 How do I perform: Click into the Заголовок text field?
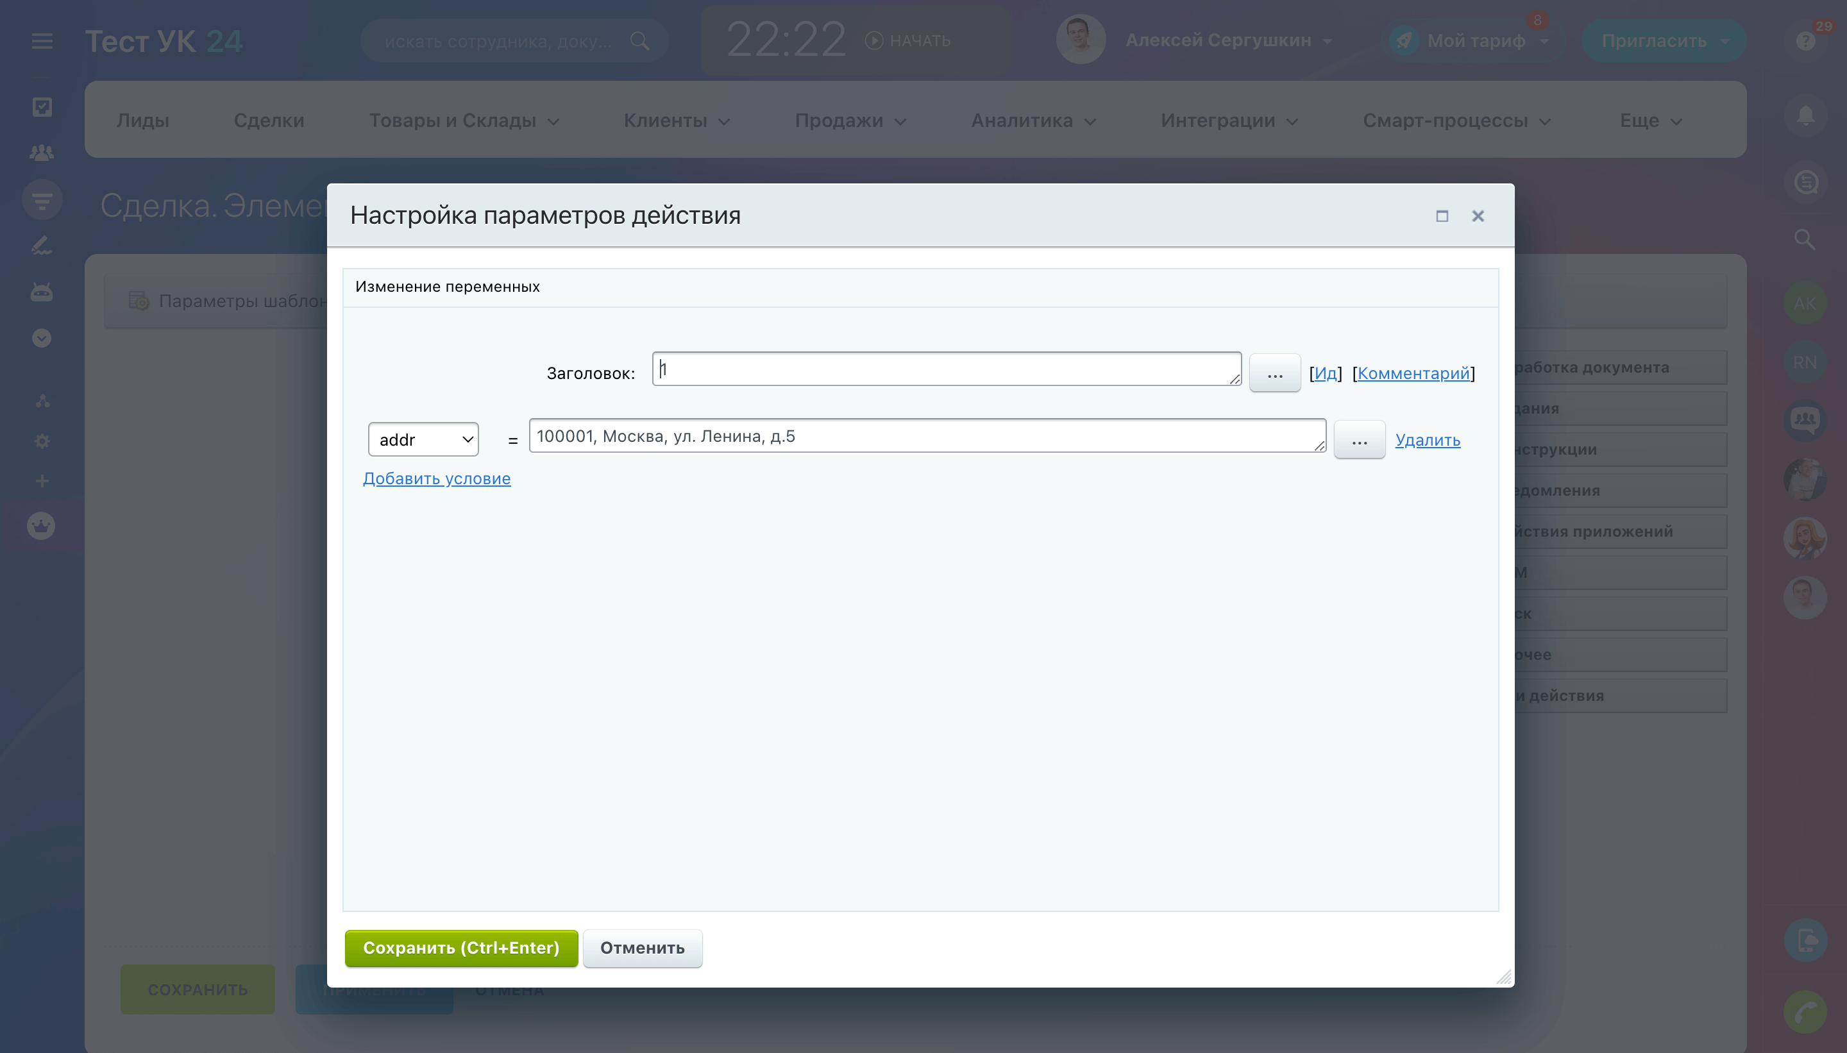946,369
